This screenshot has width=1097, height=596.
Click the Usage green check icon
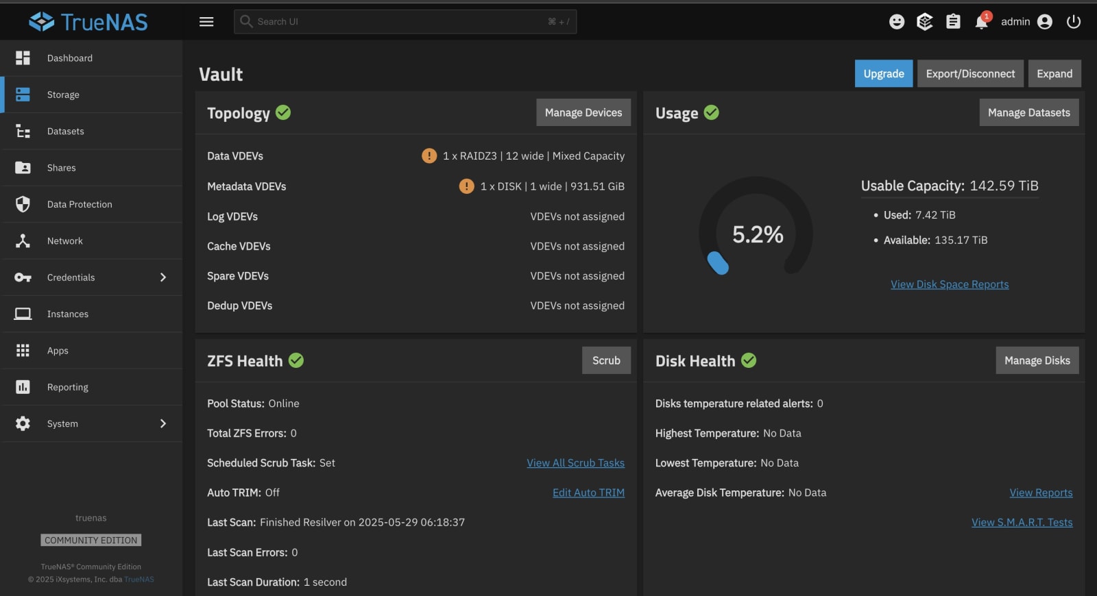click(712, 112)
